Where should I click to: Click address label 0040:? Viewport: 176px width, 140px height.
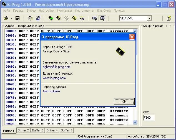pos(11,67)
